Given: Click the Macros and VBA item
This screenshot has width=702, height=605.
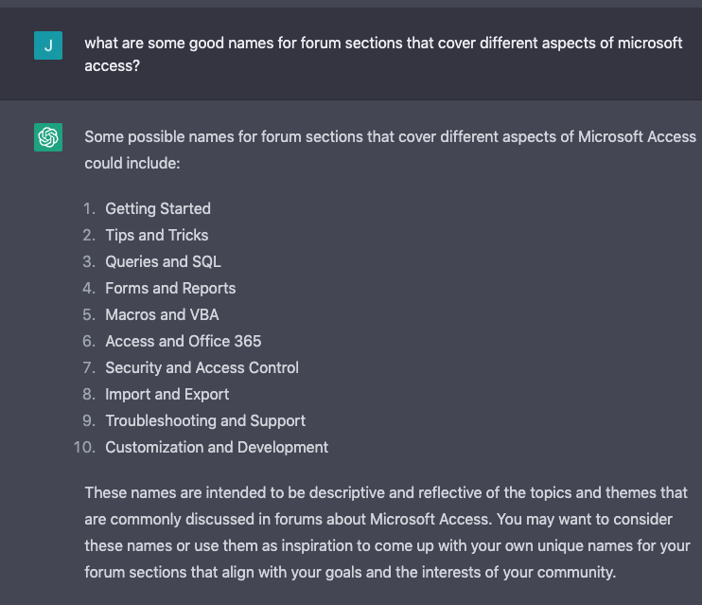Looking at the screenshot, I should (162, 314).
